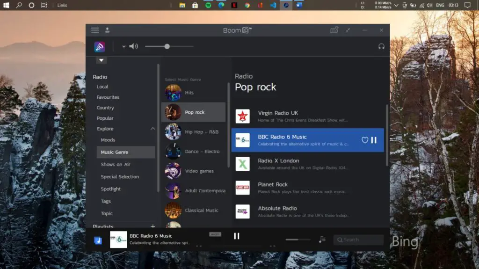Select the Classical Music genre
The image size is (479, 269).
point(193,210)
